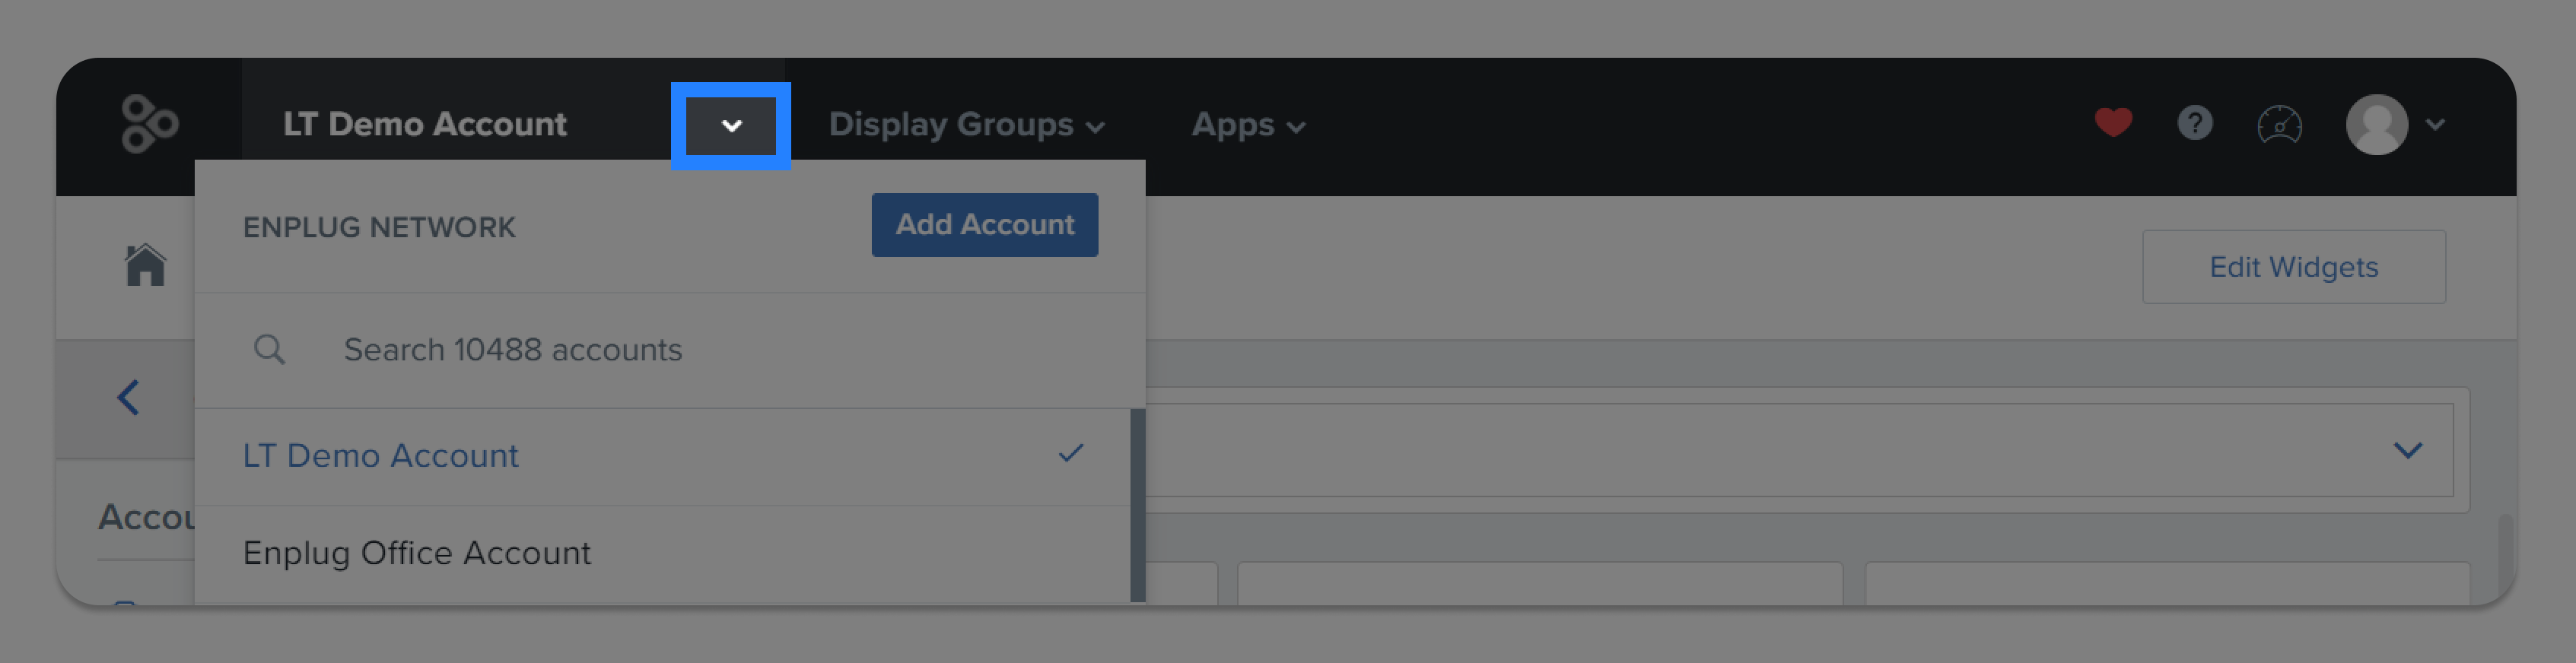Screen dimensions: 2576x663
Task: Click the user profile avatar
Action: [x=2376, y=124]
